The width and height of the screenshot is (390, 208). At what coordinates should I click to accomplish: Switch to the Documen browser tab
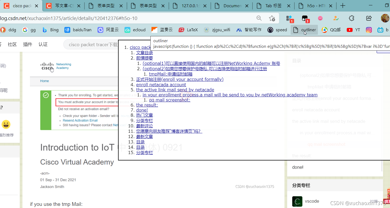[x=232, y=6]
